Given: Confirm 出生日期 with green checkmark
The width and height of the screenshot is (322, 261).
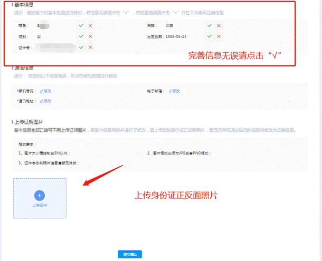Looking at the screenshot, I should click(210, 36).
